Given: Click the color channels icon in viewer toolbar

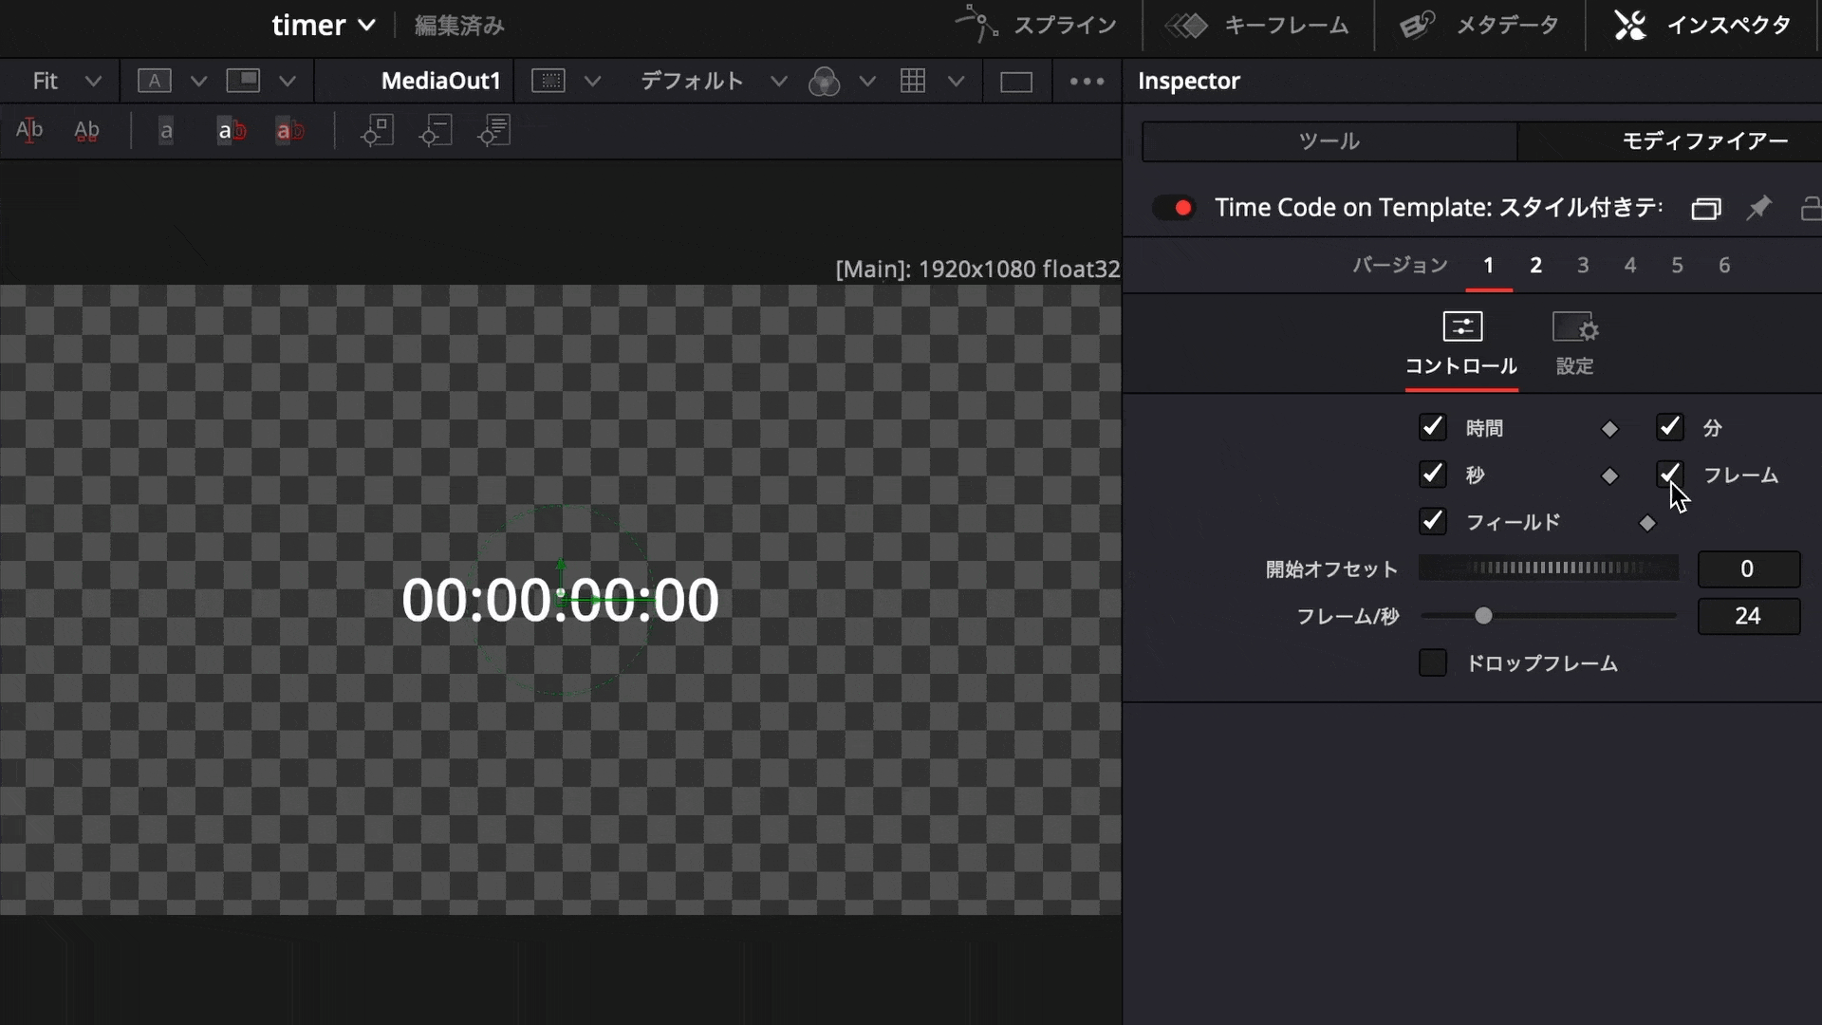Looking at the screenshot, I should click(824, 82).
